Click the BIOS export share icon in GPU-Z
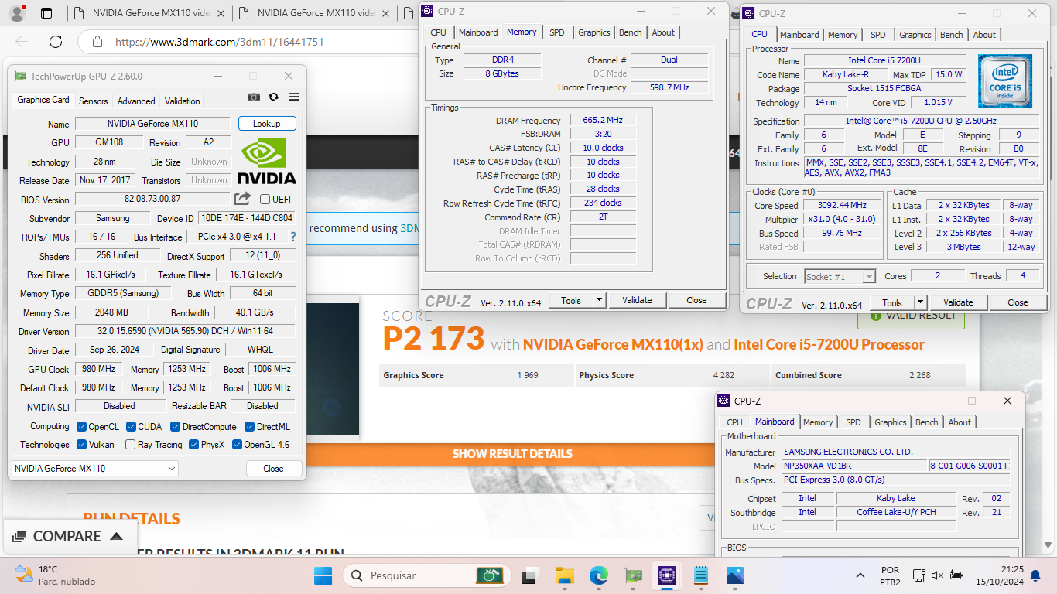Screen dimensions: 1057x594 click(x=243, y=199)
